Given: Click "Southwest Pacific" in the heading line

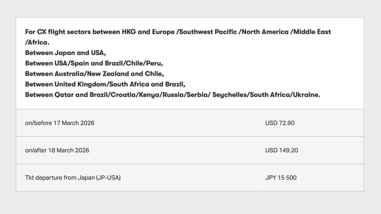Looking at the screenshot, I should pyautogui.click(x=209, y=32).
